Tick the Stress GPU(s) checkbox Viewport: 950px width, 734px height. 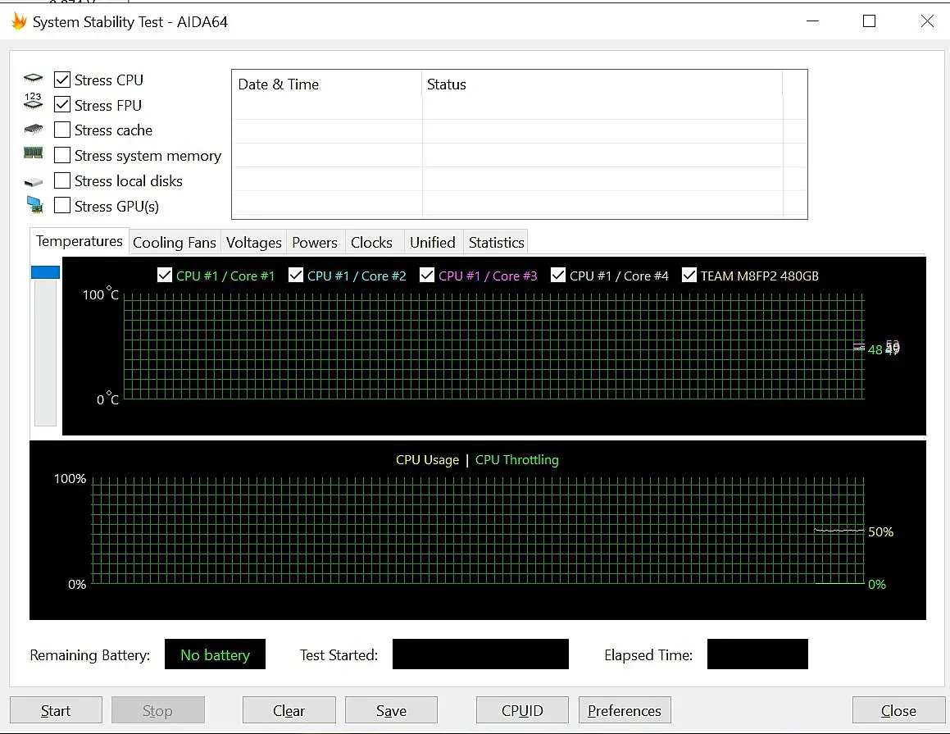point(62,206)
